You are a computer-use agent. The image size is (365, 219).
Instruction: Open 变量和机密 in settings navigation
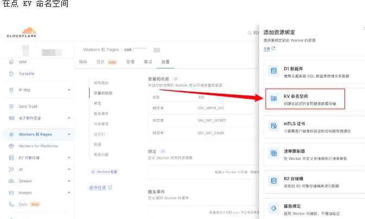pyautogui.click(x=103, y=93)
